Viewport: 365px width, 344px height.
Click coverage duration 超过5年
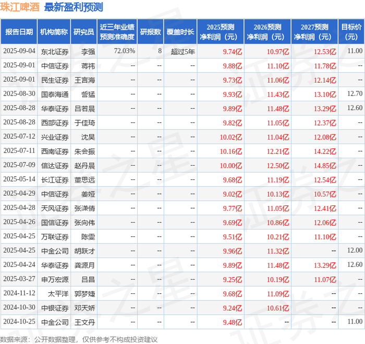pyautogui.click(x=182, y=52)
